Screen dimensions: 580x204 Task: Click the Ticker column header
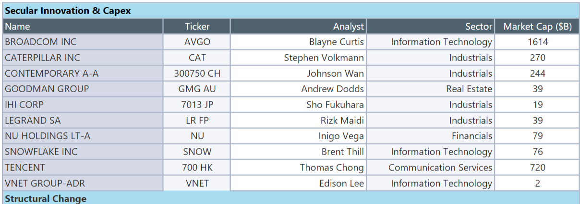click(x=197, y=26)
